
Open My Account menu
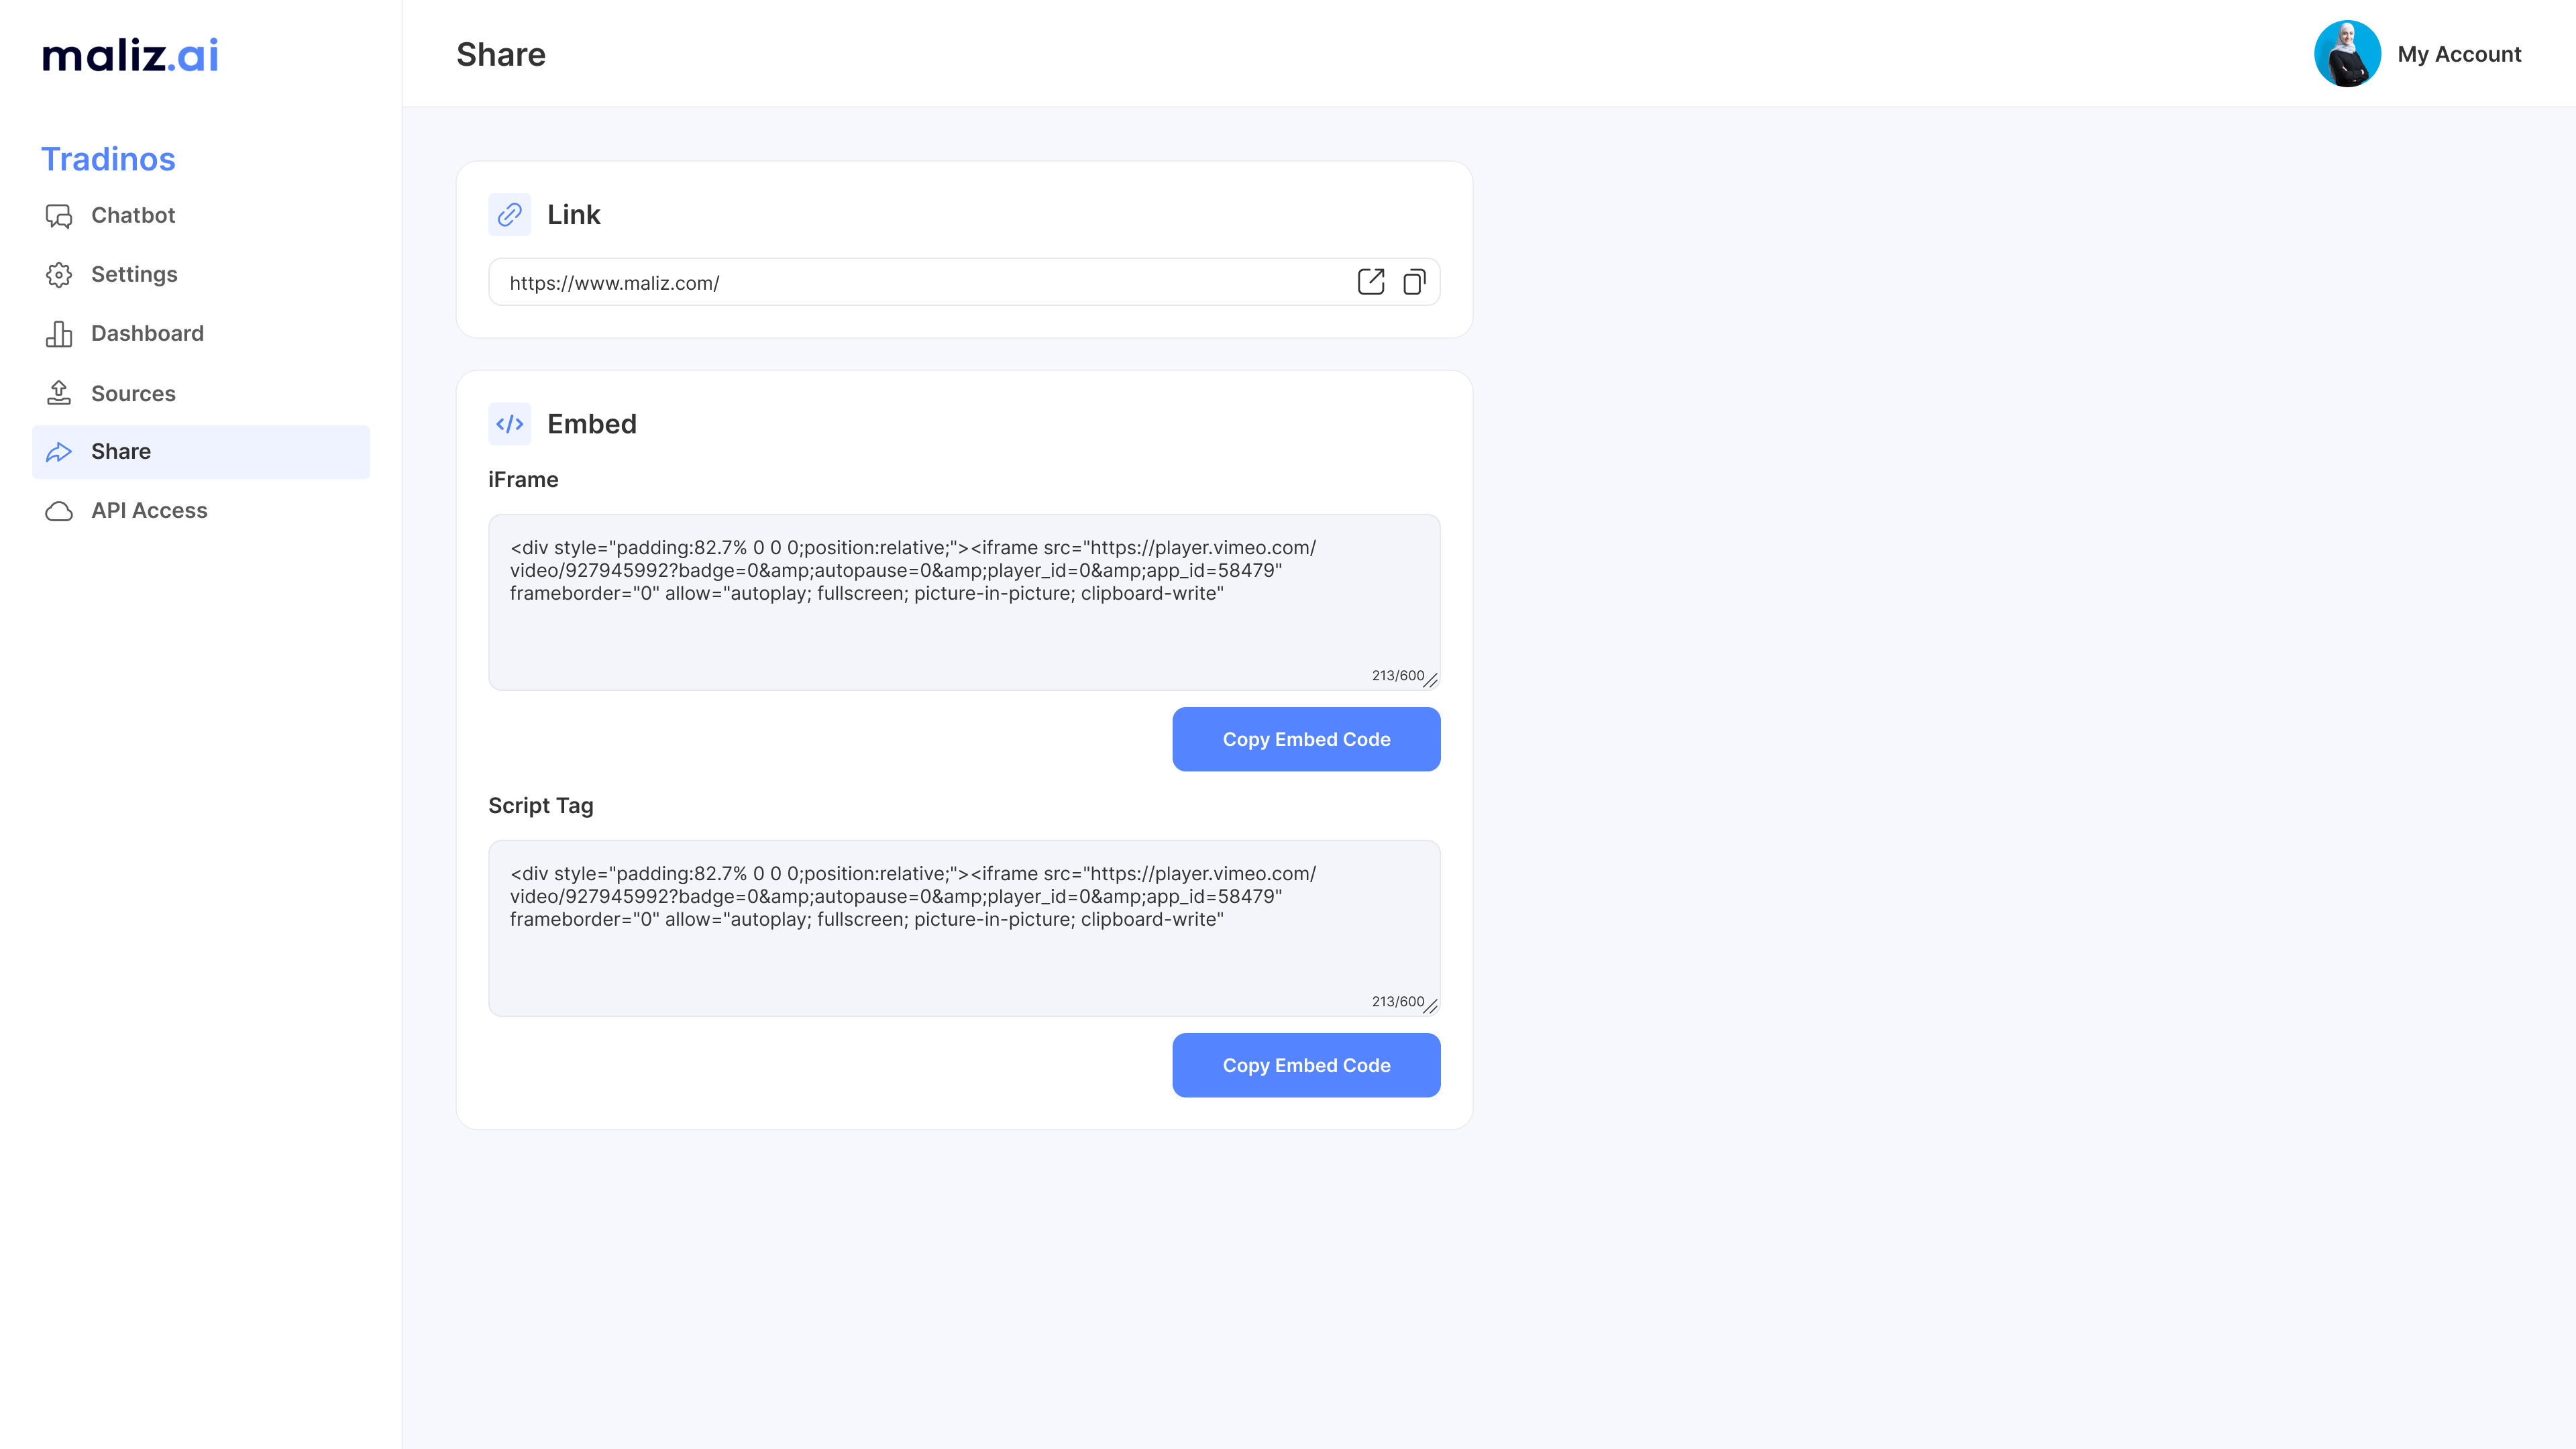pyautogui.click(x=2458, y=54)
